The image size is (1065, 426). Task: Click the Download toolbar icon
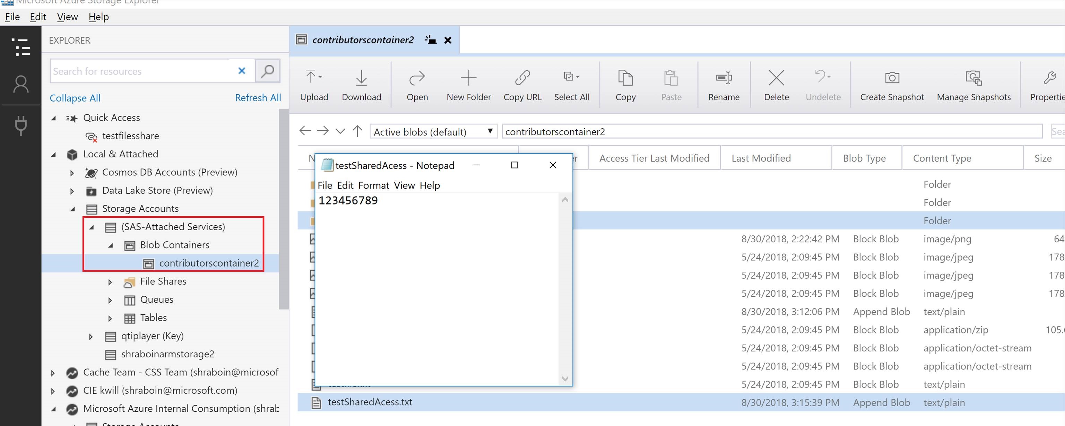click(x=361, y=78)
